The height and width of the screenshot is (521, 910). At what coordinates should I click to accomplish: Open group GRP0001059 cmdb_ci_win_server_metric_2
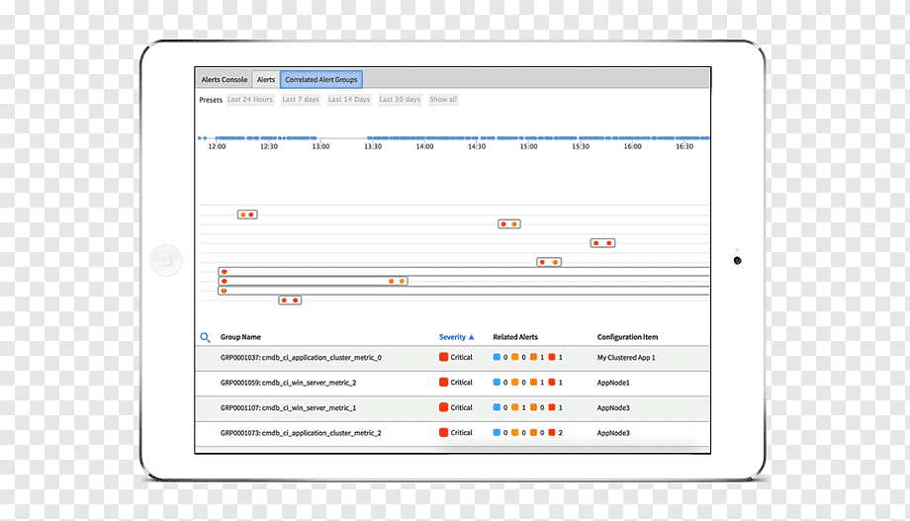(289, 383)
